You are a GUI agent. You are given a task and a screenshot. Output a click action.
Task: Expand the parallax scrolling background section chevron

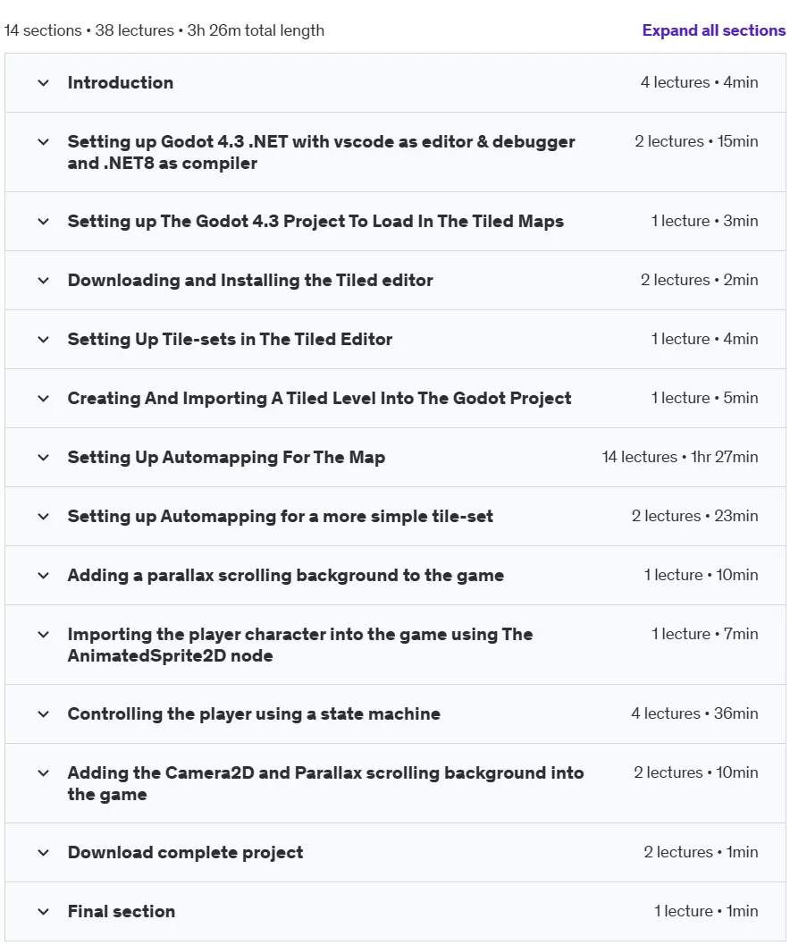pyautogui.click(x=44, y=576)
